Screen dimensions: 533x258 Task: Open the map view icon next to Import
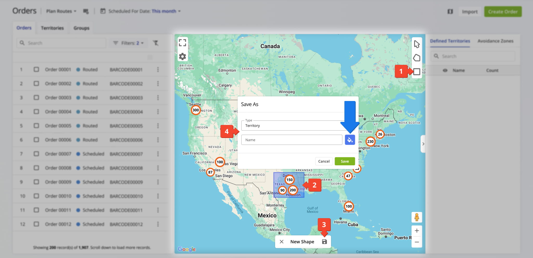(450, 11)
